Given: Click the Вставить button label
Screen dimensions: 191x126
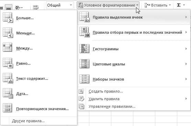Looking at the screenshot, I should [x=159, y=5].
